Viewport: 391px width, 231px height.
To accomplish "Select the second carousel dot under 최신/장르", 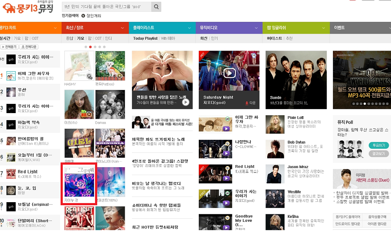I will click(91, 47).
